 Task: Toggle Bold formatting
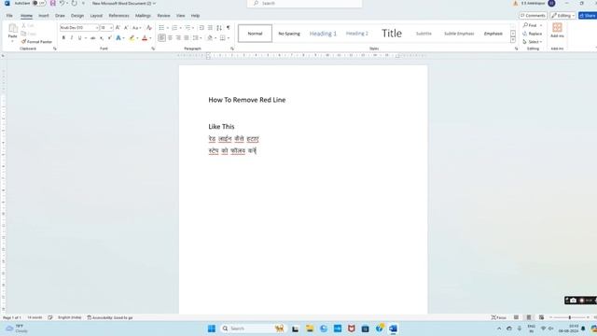tap(63, 37)
